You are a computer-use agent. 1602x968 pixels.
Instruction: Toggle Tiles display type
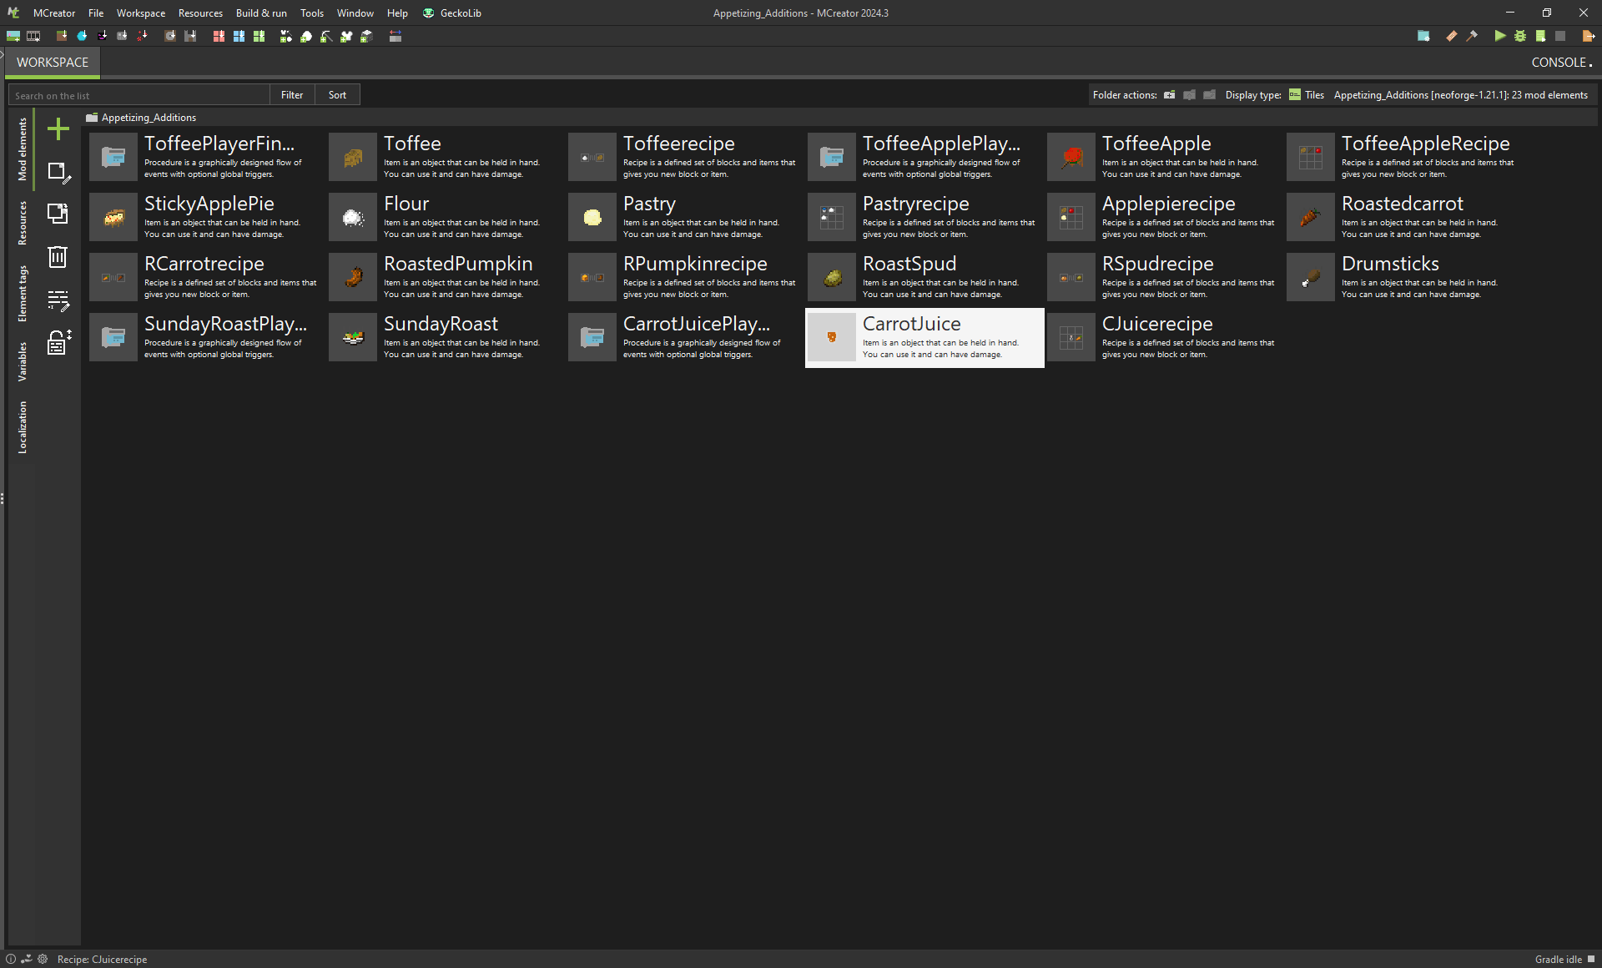(1307, 95)
